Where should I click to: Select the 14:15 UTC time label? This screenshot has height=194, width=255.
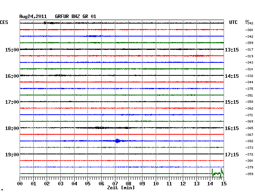(232, 76)
